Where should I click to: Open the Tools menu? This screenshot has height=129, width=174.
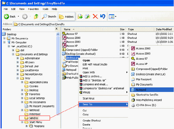click(45, 9)
